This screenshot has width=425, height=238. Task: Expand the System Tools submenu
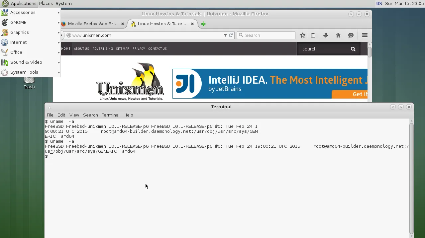(x=30, y=72)
